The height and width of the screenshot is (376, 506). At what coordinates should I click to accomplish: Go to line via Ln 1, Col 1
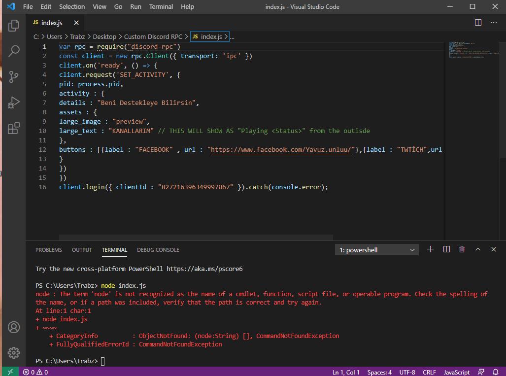click(345, 372)
